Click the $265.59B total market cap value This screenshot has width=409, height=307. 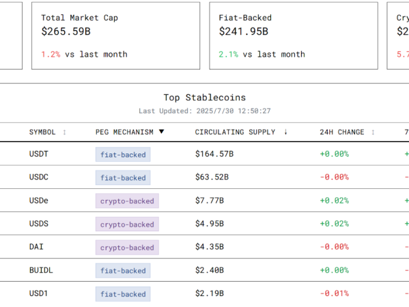click(x=66, y=31)
